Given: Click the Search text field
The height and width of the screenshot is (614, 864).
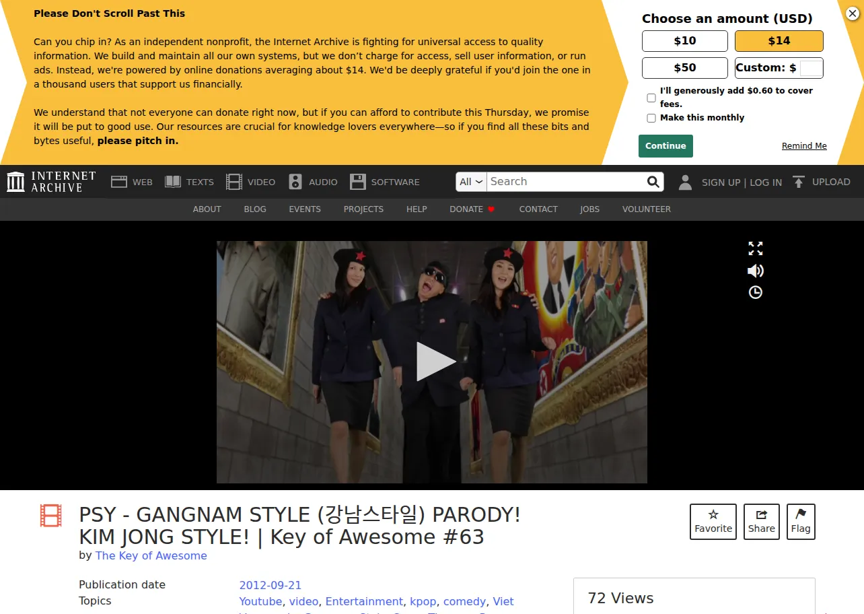Looking at the screenshot, I should tap(565, 182).
